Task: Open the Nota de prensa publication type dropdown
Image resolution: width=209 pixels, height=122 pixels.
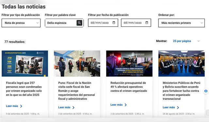Action: tap(21, 23)
